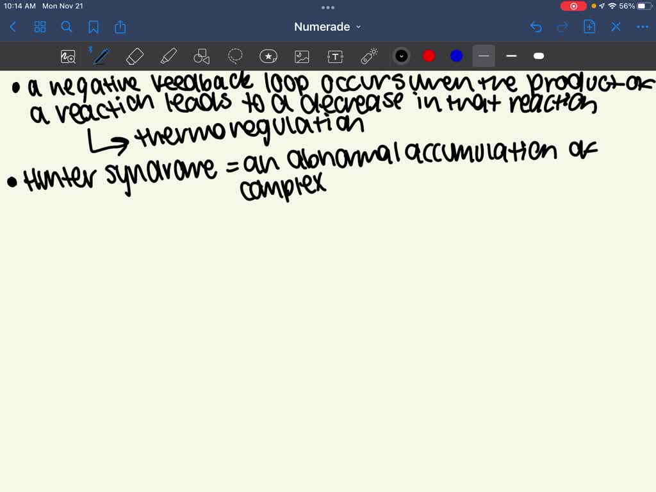Open the share menu
The height and width of the screenshot is (492, 656).
pos(120,27)
